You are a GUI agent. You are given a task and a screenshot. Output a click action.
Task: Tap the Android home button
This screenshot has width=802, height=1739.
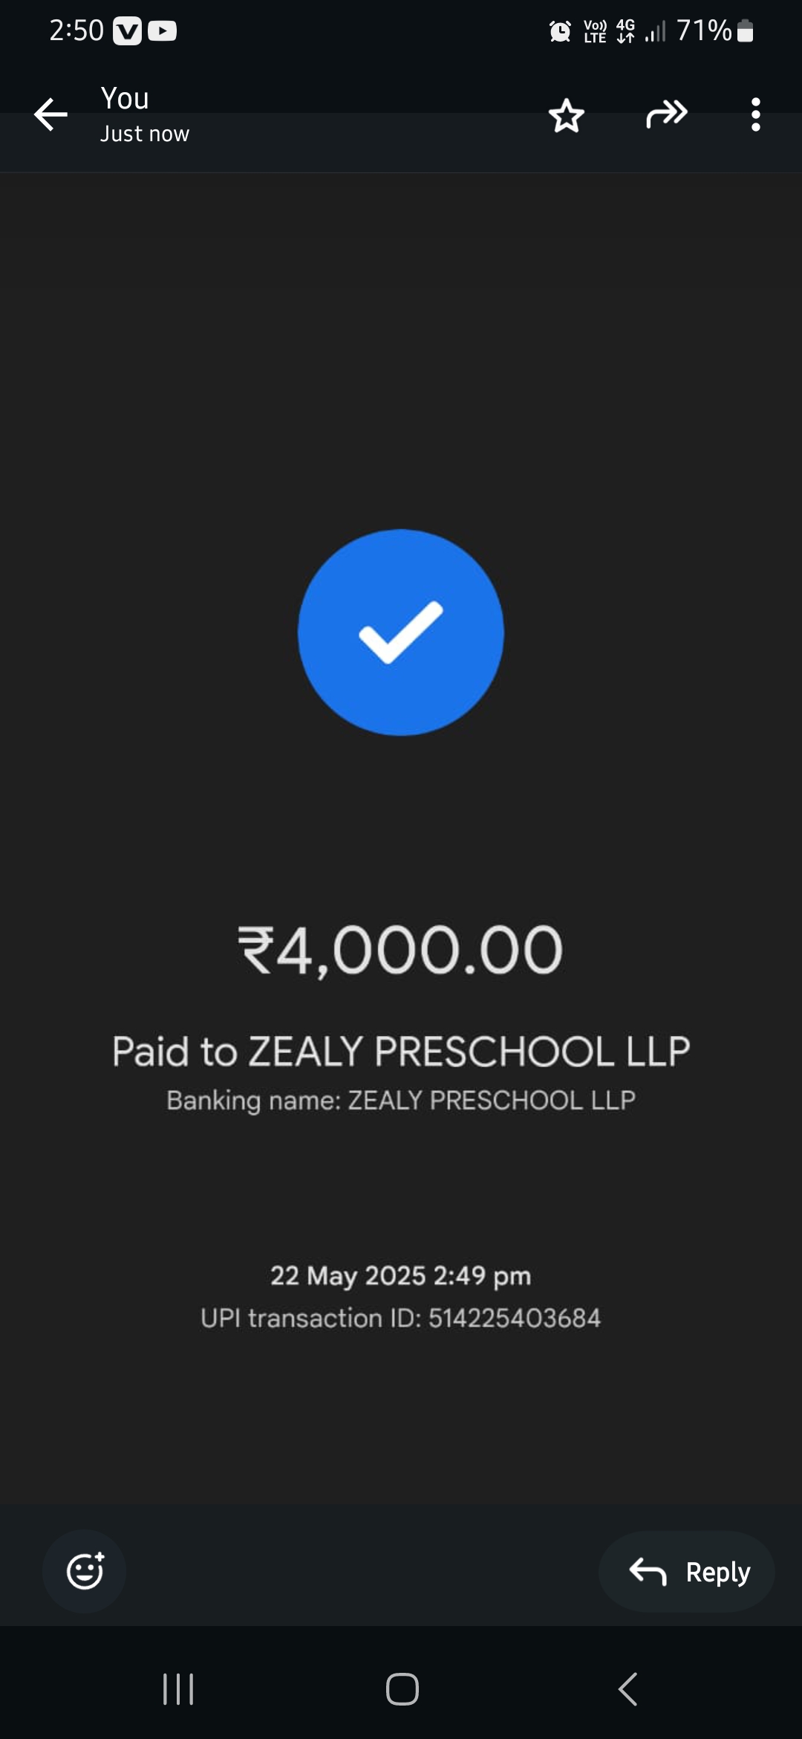402,1689
